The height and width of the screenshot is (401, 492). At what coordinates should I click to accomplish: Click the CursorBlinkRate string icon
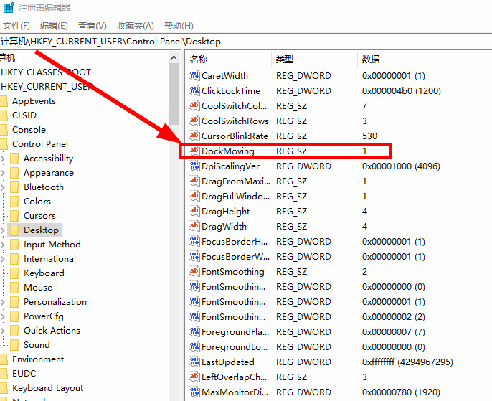(x=194, y=136)
